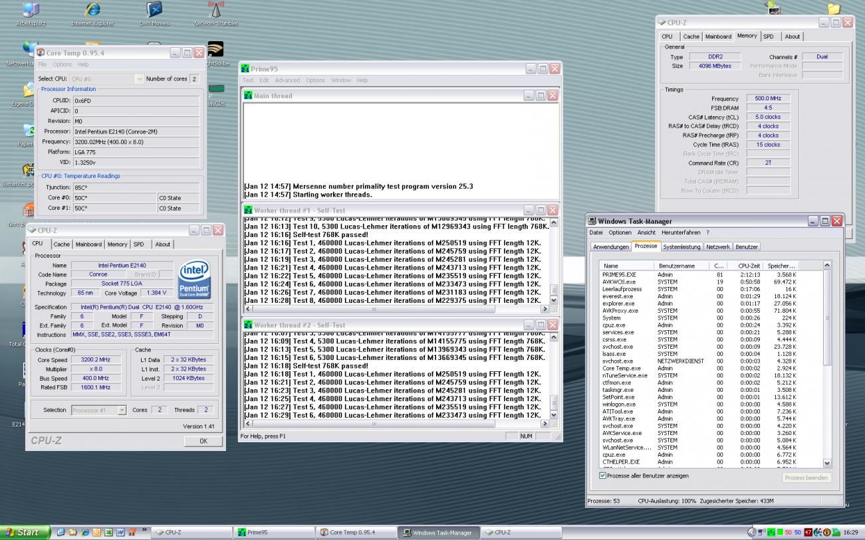Screen dimensions: 865x540
Task: Click the Tjunction 85C° field in Core Temp
Action: [136, 187]
